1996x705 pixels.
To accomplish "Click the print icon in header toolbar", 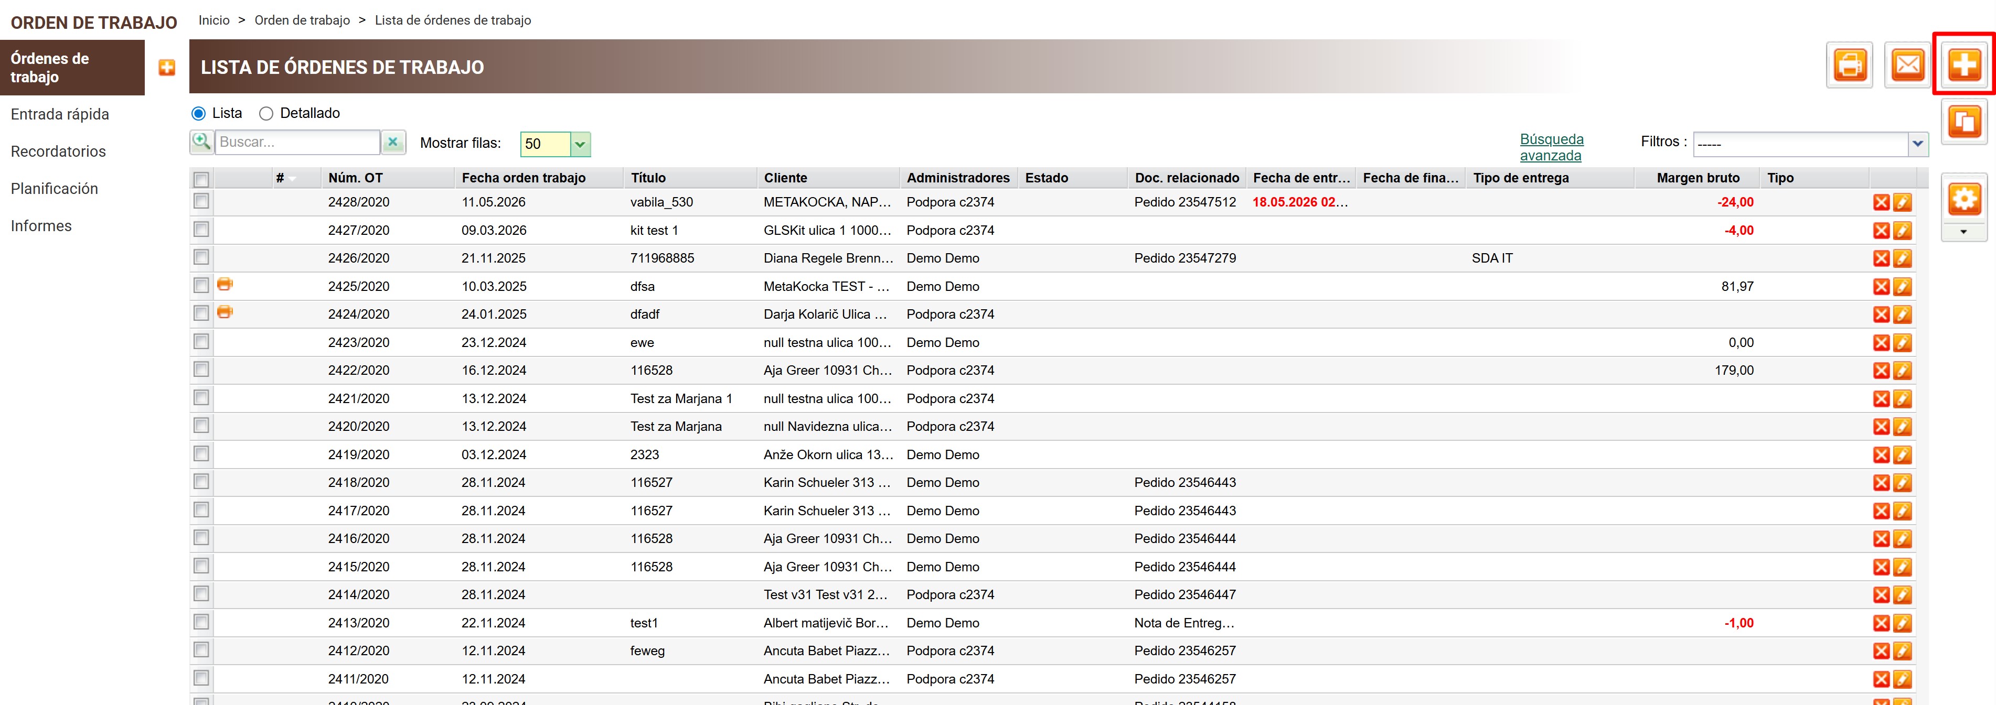I will pyautogui.click(x=1849, y=65).
